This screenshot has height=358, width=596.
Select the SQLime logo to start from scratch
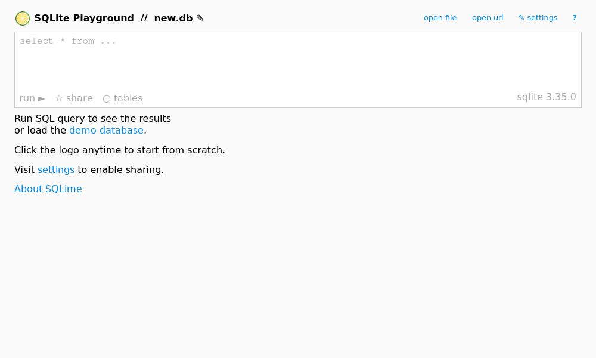click(23, 18)
